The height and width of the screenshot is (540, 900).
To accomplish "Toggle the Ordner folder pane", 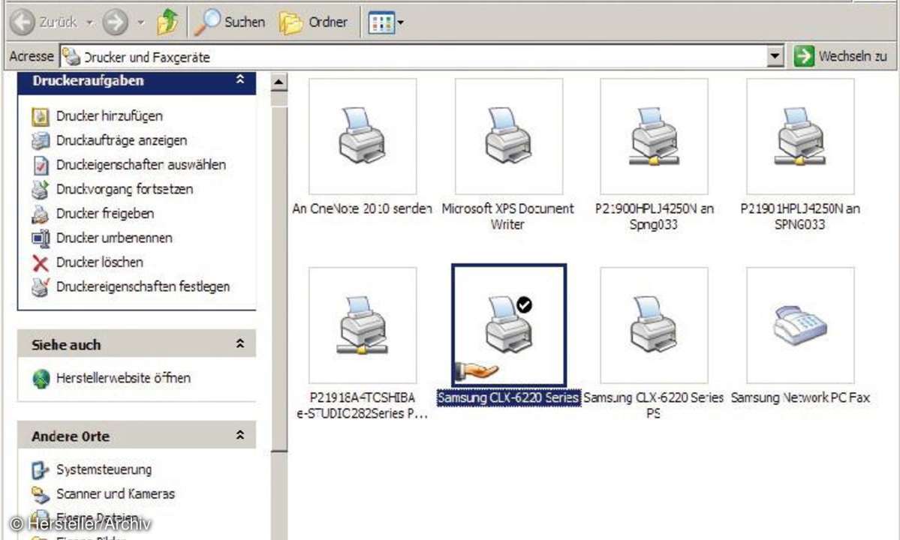I will tap(314, 22).
